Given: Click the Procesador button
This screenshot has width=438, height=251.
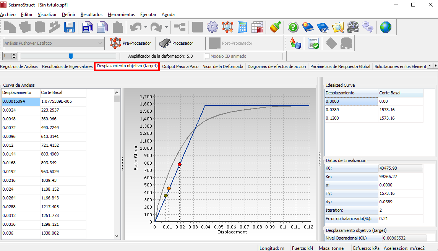Looking at the screenshot, I should (176, 43).
